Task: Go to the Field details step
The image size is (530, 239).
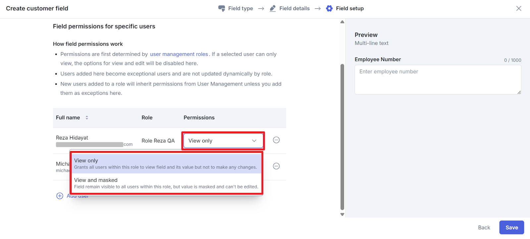Action: point(294,9)
